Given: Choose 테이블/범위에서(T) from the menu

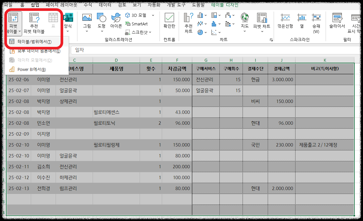Looking at the screenshot, I should (37, 42).
